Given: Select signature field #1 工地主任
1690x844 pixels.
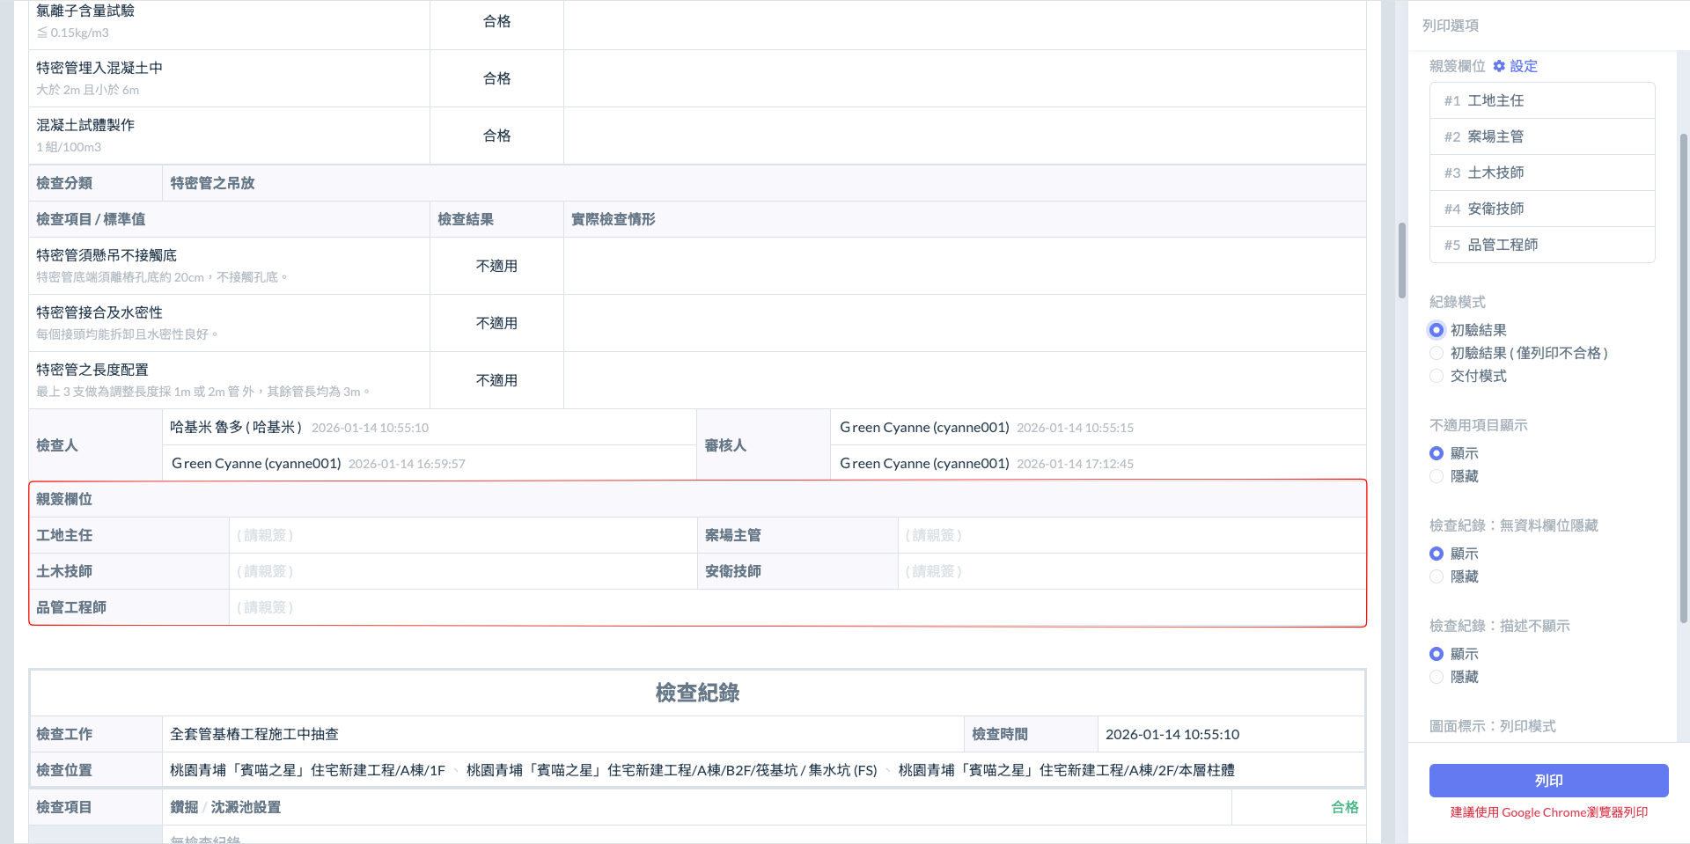Looking at the screenshot, I should pyautogui.click(x=1542, y=100).
